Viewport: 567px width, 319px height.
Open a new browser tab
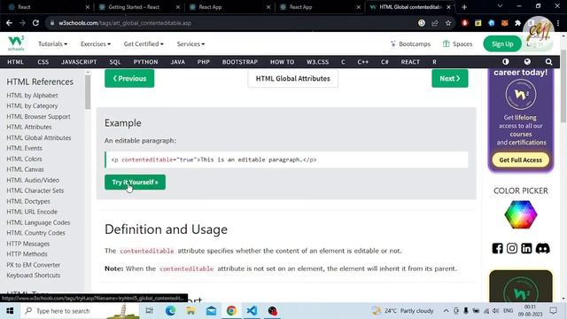tap(464, 7)
